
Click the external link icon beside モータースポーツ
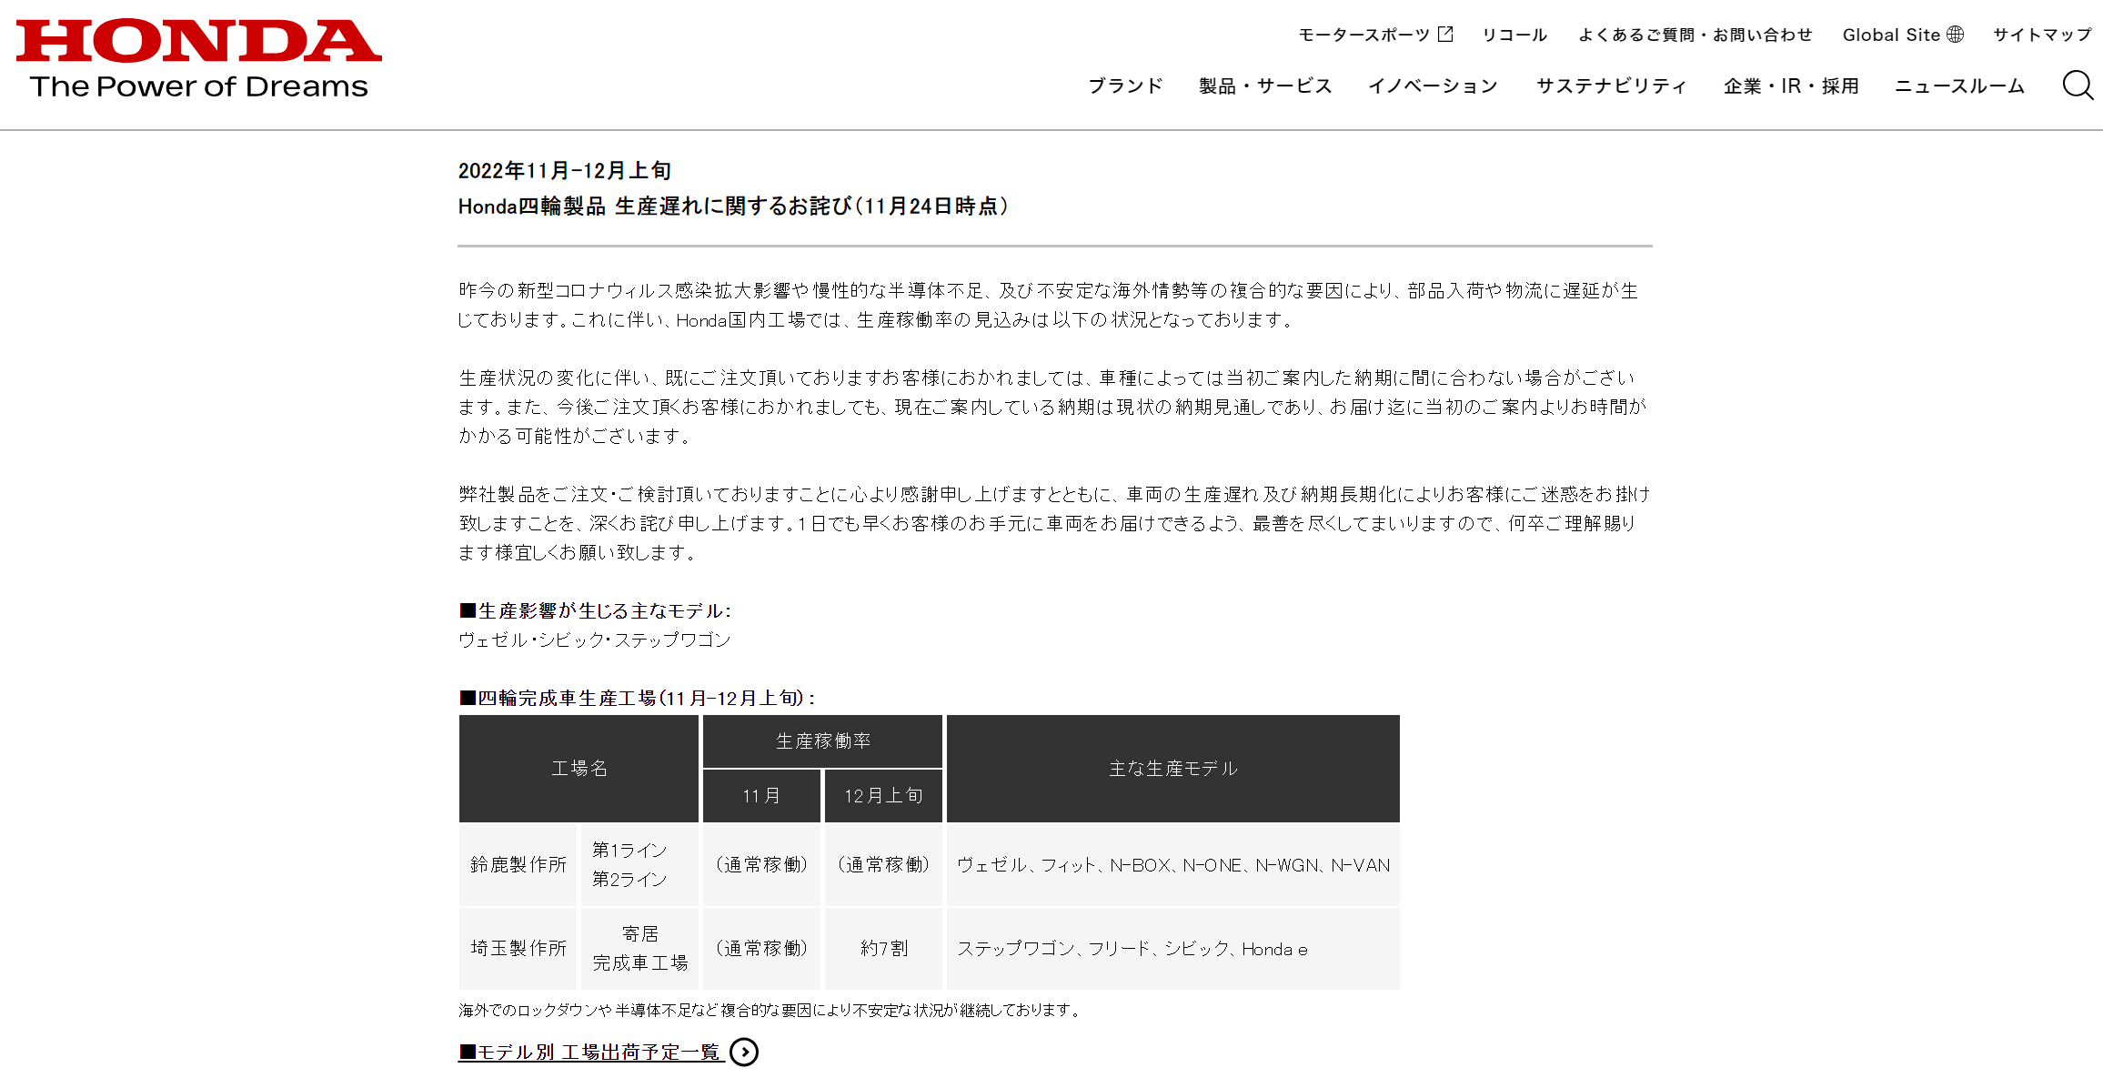(x=1445, y=35)
